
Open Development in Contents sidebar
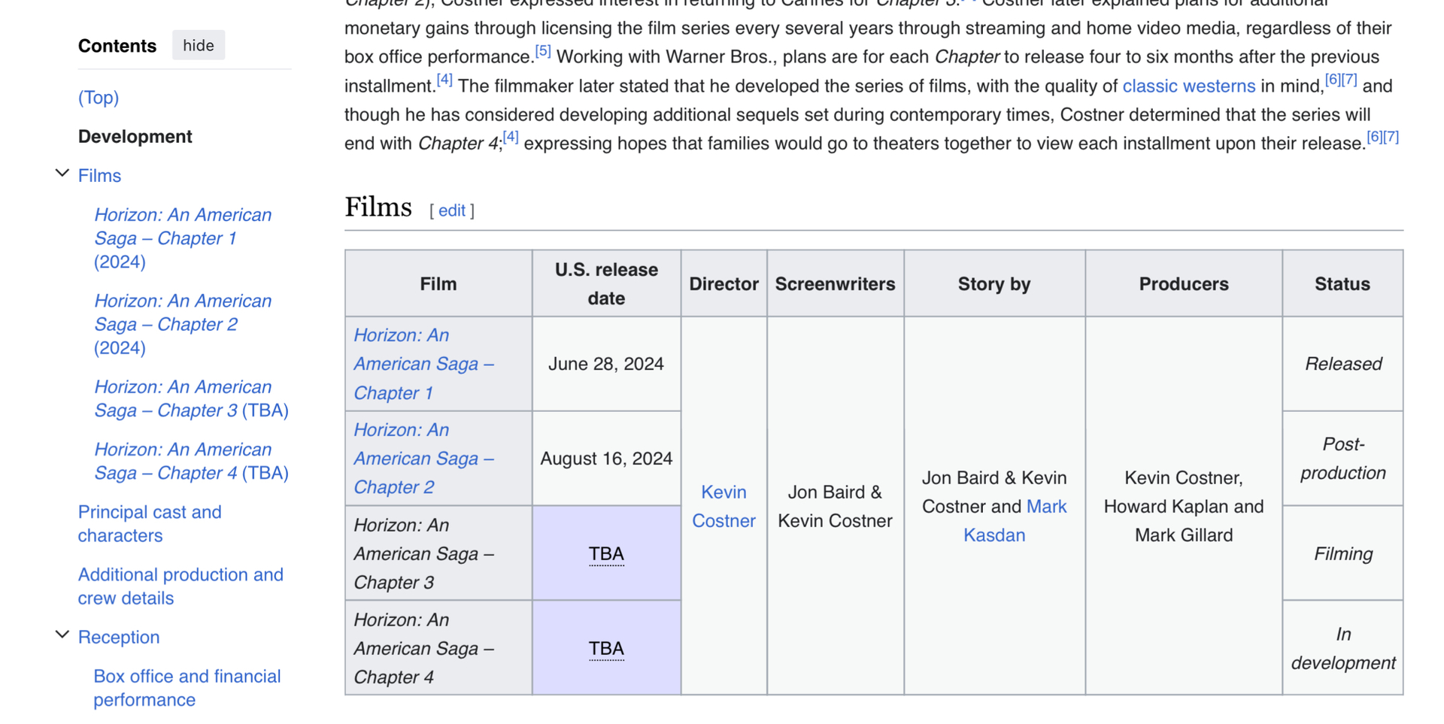click(135, 136)
